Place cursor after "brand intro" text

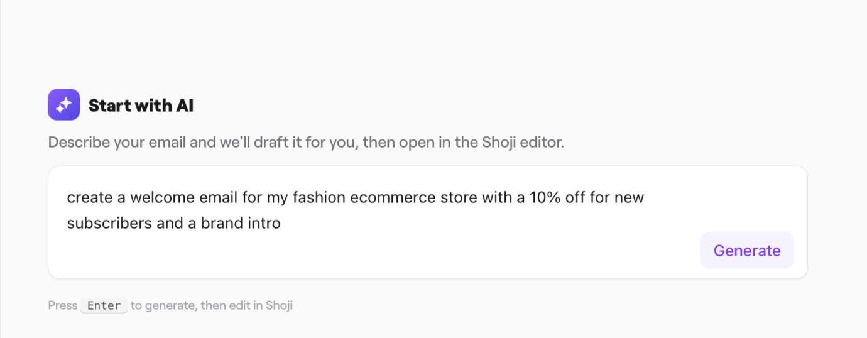[281, 223]
